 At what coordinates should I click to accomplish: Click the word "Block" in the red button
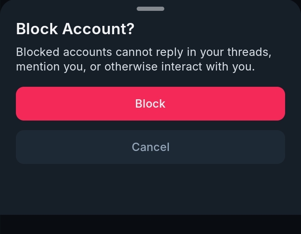(x=150, y=104)
